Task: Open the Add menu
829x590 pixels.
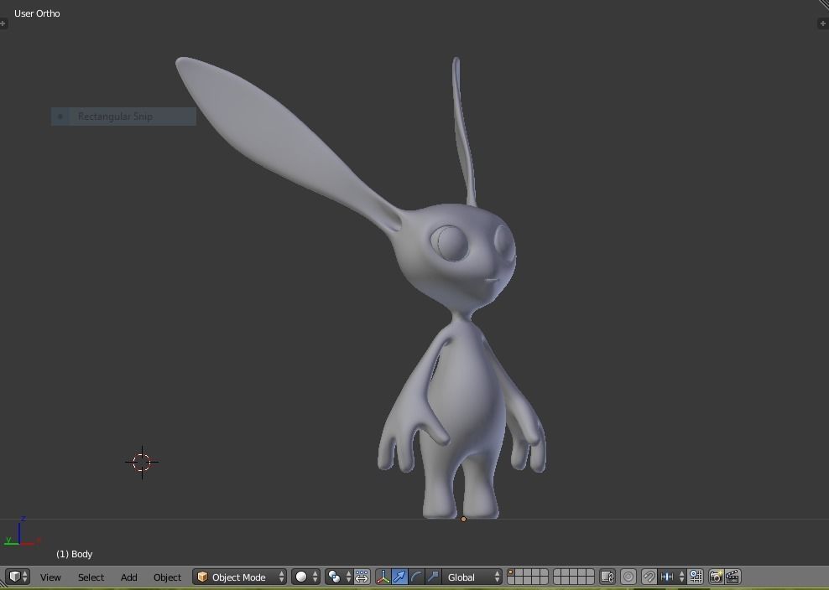Action: 128,577
